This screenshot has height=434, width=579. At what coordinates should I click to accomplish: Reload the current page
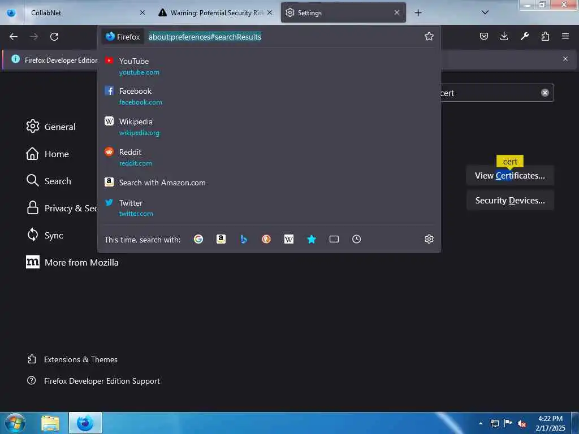tap(54, 37)
